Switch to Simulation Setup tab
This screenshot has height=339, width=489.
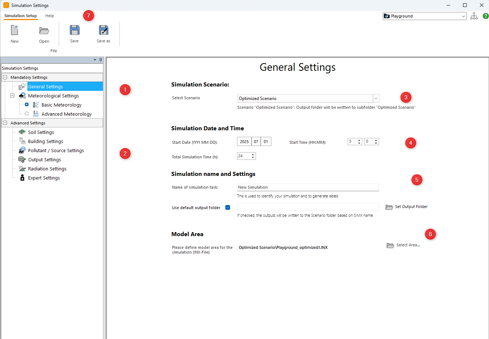click(20, 16)
